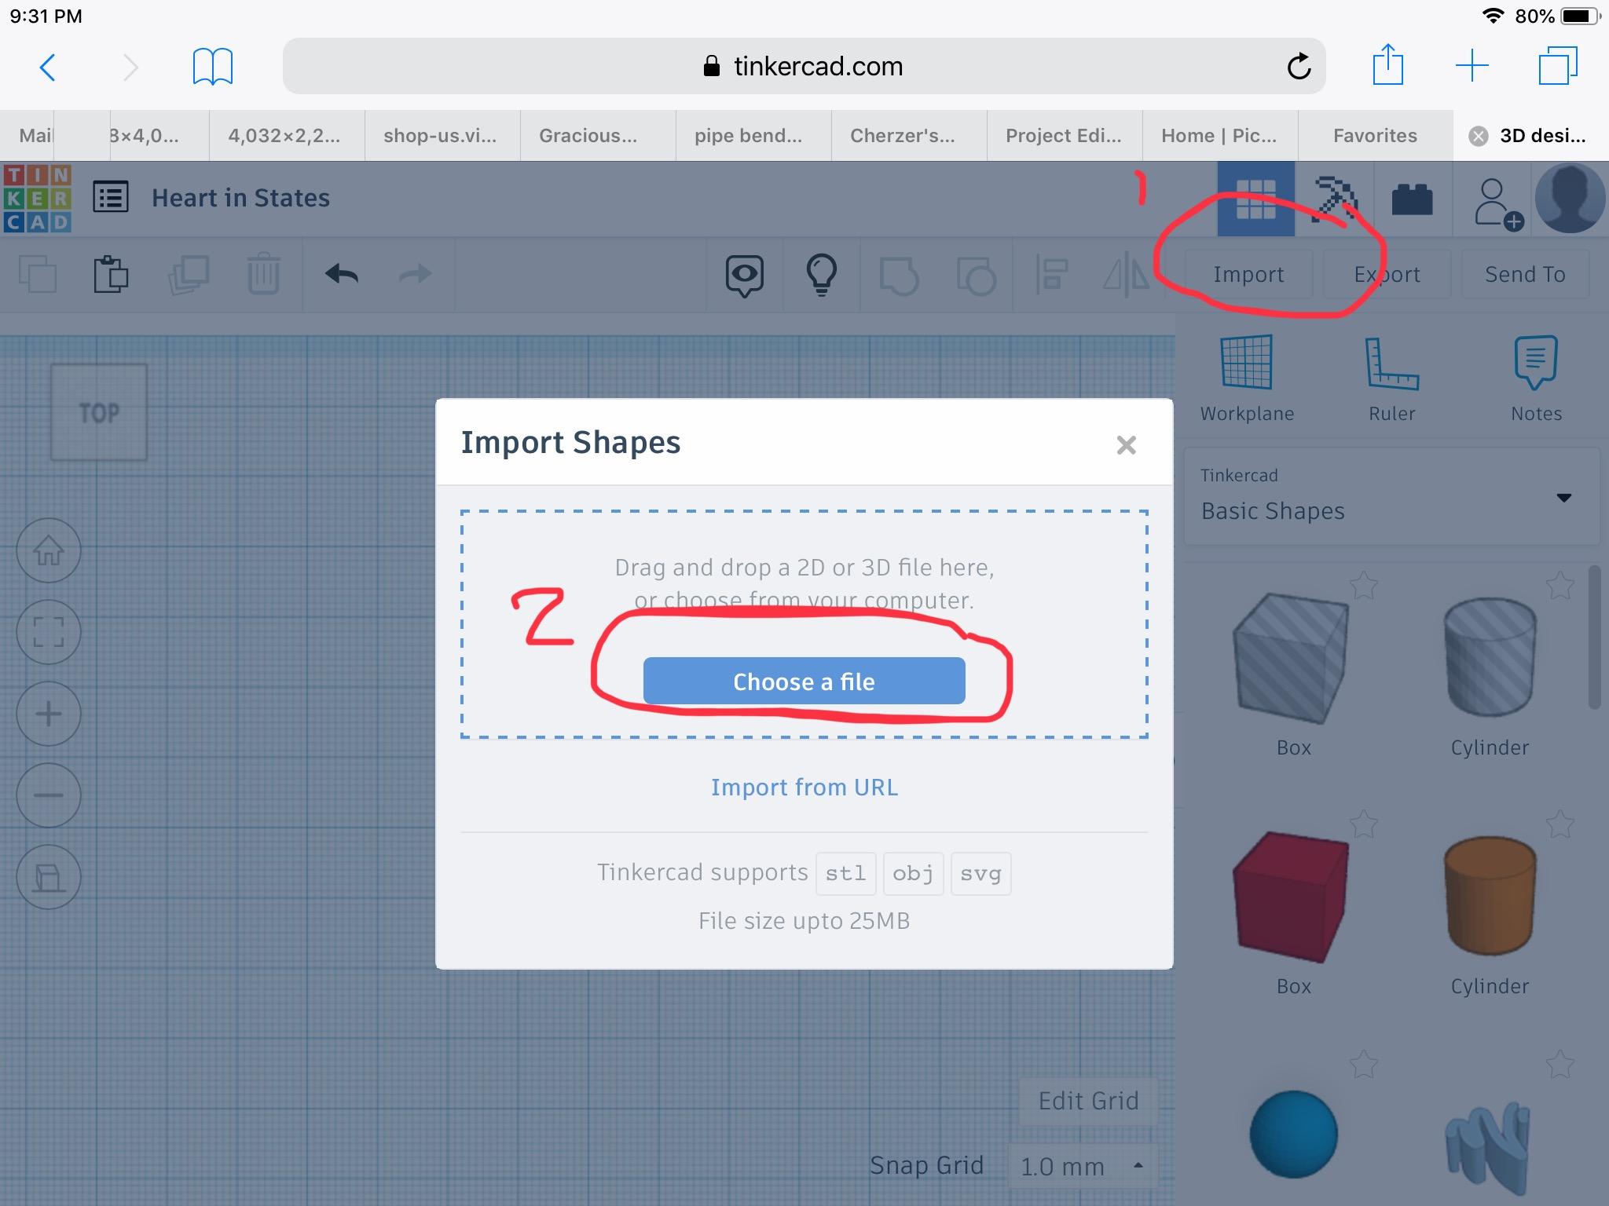1609x1206 pixels.
Task: Select the red Box shape
Action: 1292,897
